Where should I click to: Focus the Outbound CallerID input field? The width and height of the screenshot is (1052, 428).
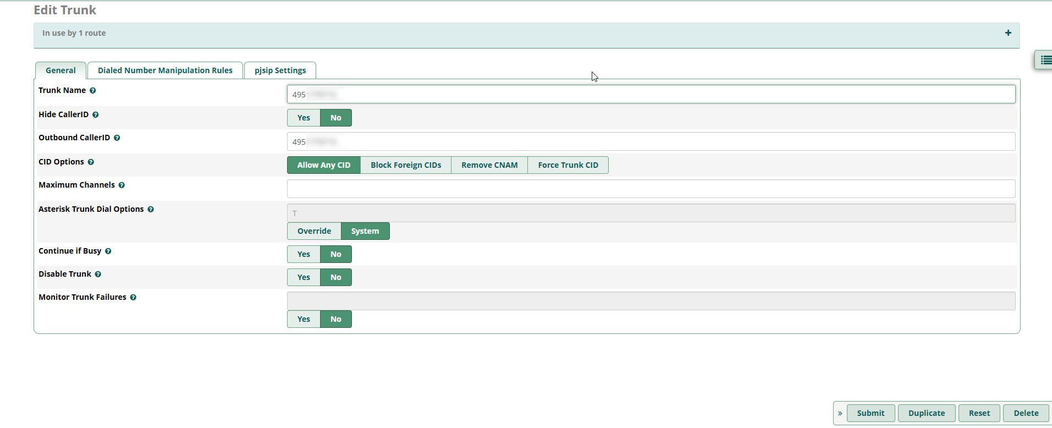tap(651, 141)
